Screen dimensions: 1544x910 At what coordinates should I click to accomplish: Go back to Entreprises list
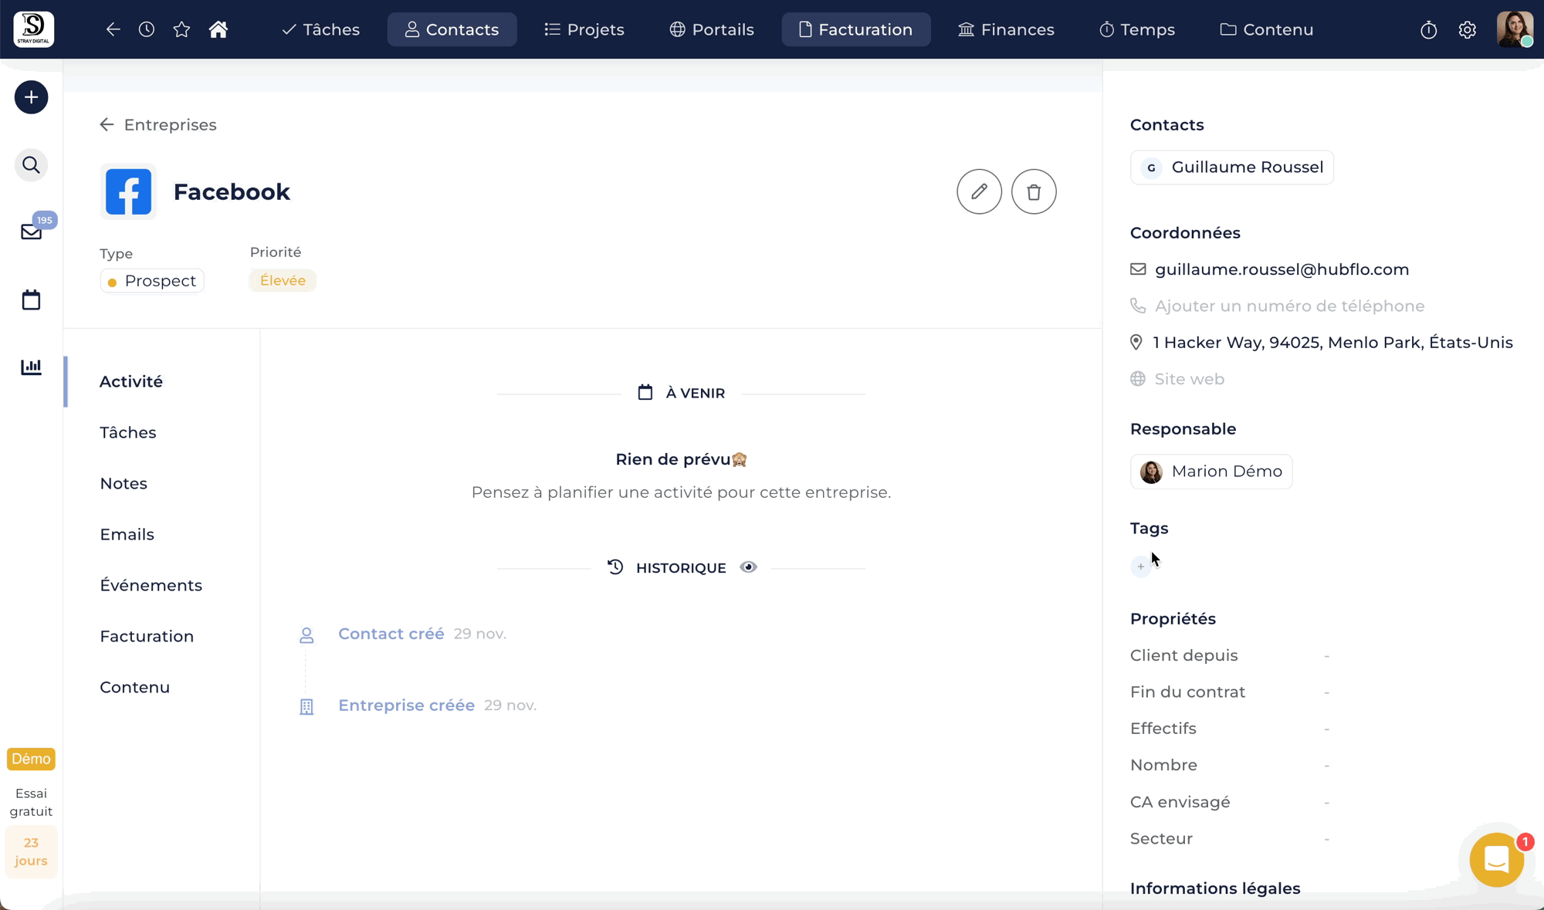tap(158, 125)
